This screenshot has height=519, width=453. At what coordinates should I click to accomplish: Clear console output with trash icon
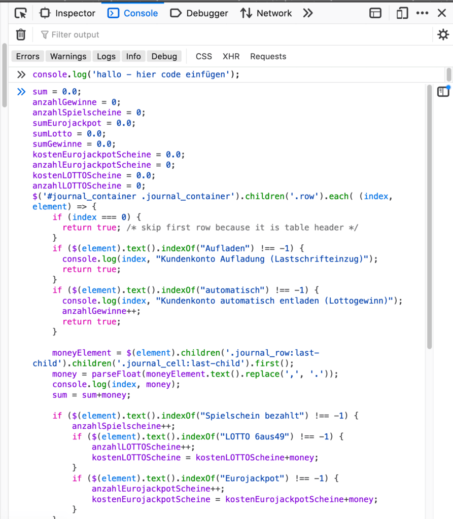pos(21,34)
